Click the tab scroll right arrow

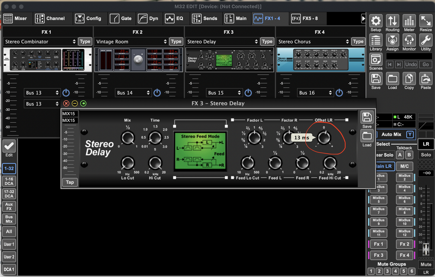[x=363, y=18]
